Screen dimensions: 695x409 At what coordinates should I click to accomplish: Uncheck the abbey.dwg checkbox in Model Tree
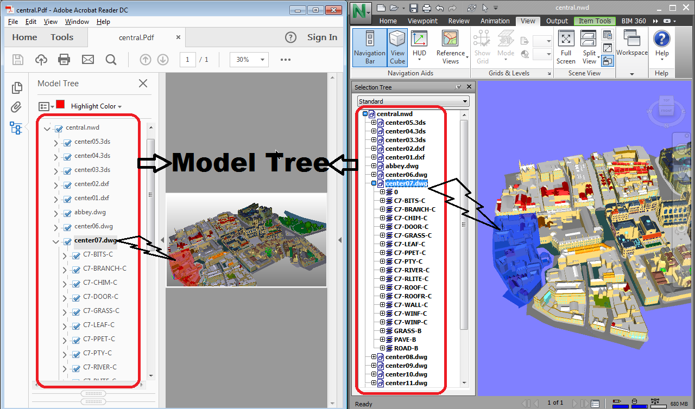(x=68, y=213)
